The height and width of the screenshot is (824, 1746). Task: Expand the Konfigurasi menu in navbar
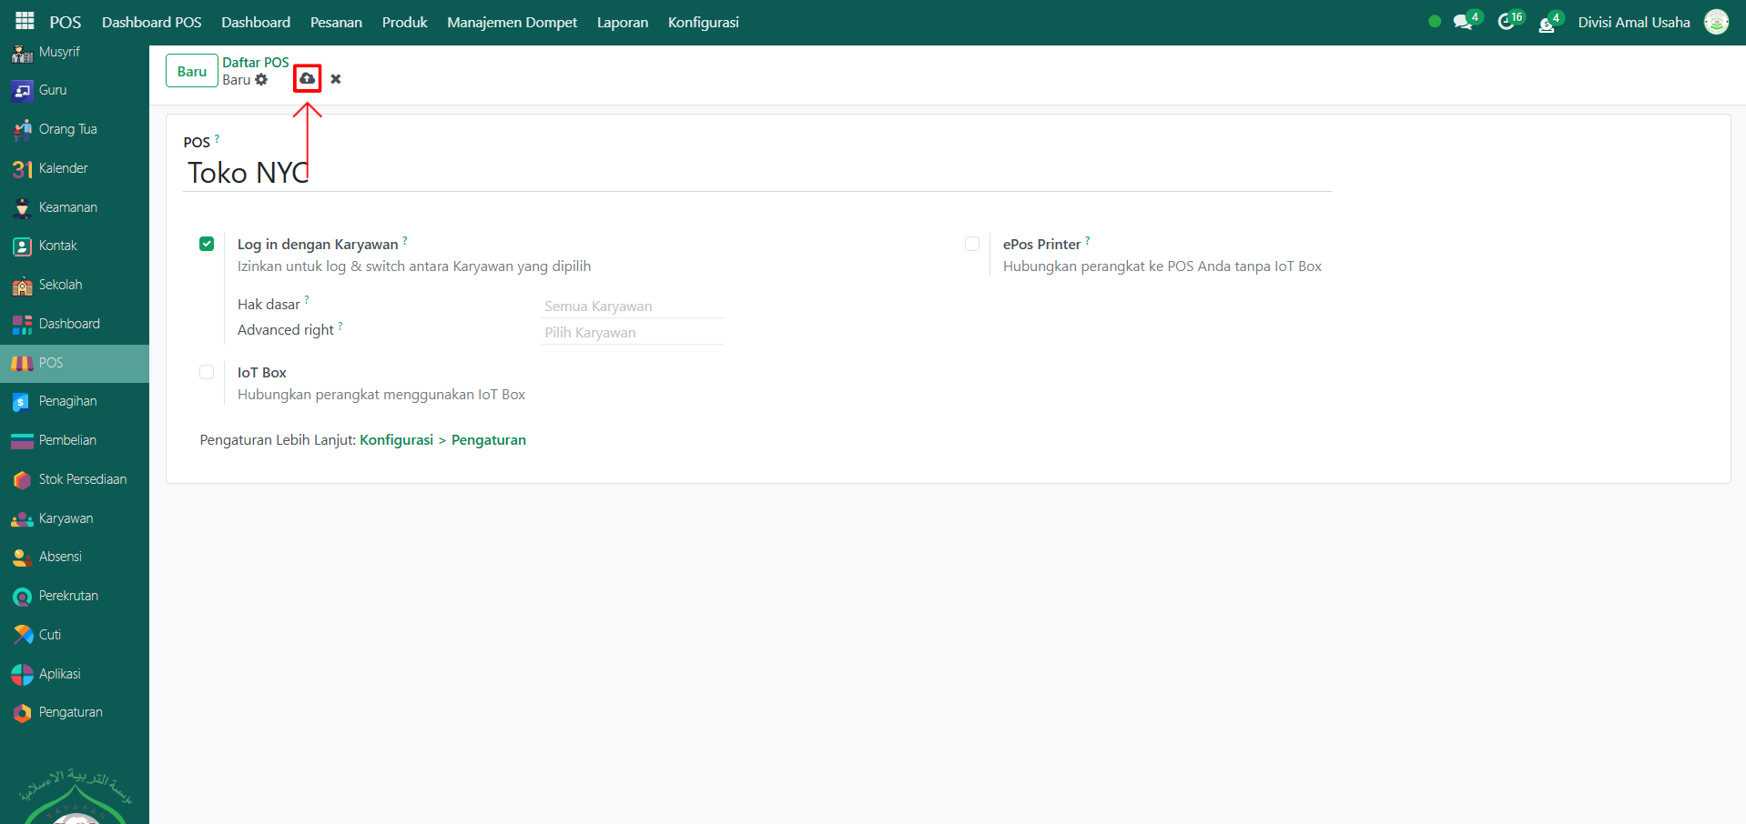click(703, 23)
